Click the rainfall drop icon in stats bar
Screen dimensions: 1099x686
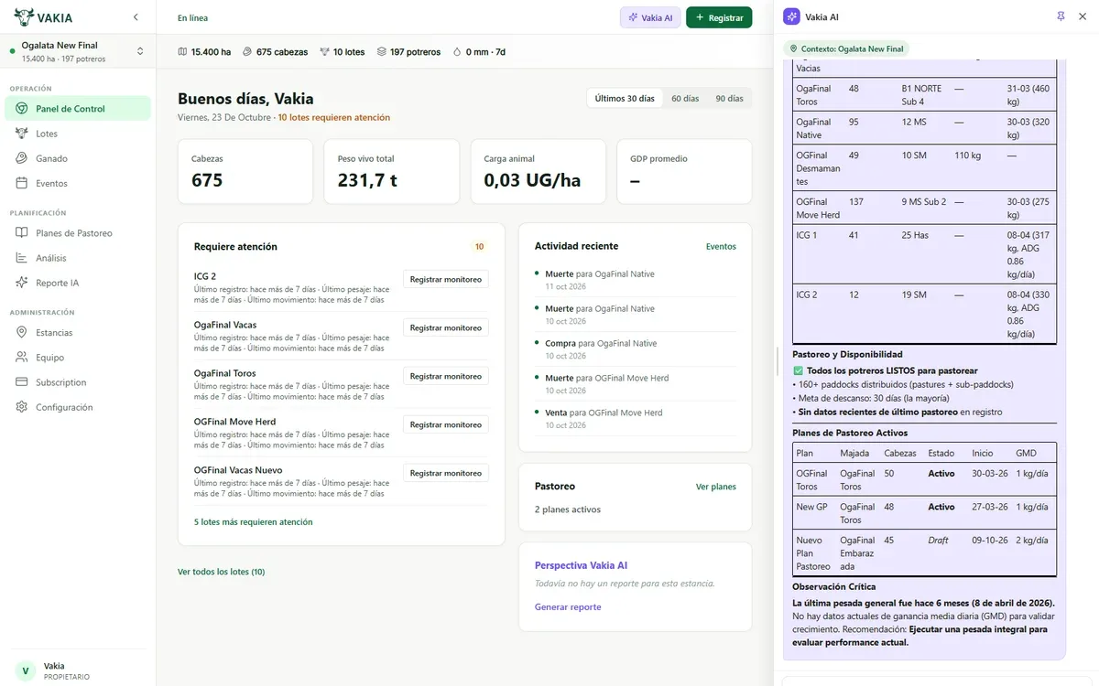click(458, 52)
